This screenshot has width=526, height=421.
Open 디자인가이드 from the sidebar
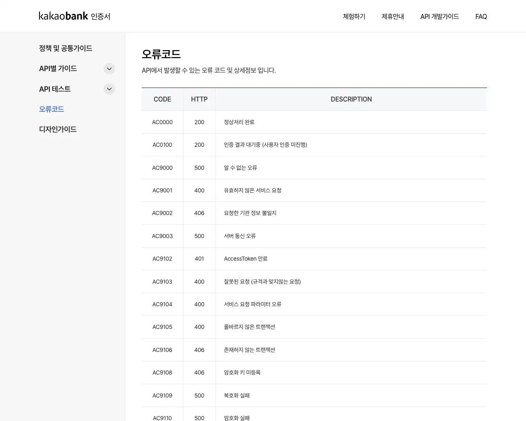pos(58,129)
